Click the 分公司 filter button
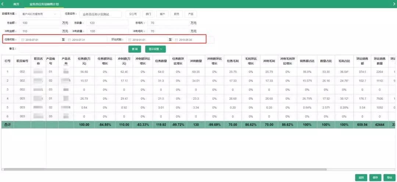 click(133, 14)
